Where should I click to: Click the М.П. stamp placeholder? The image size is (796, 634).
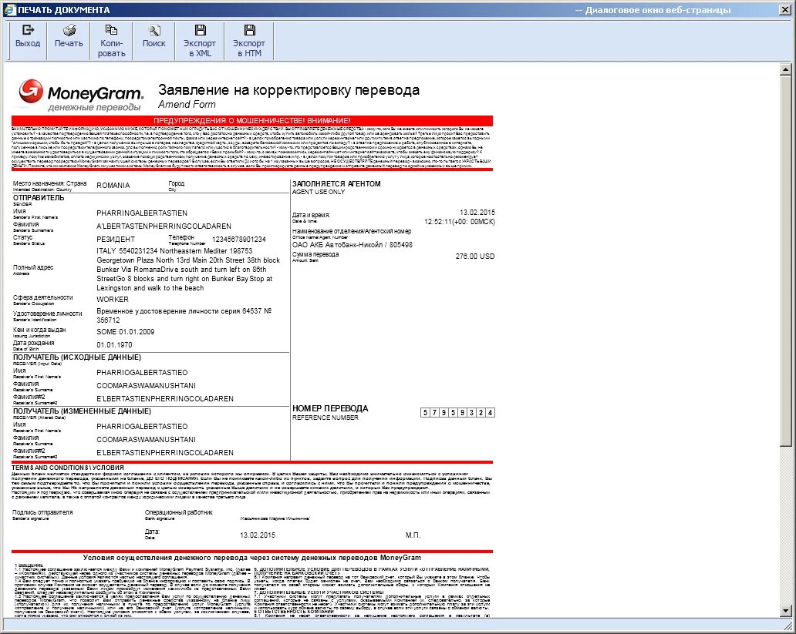coord(413,535)
